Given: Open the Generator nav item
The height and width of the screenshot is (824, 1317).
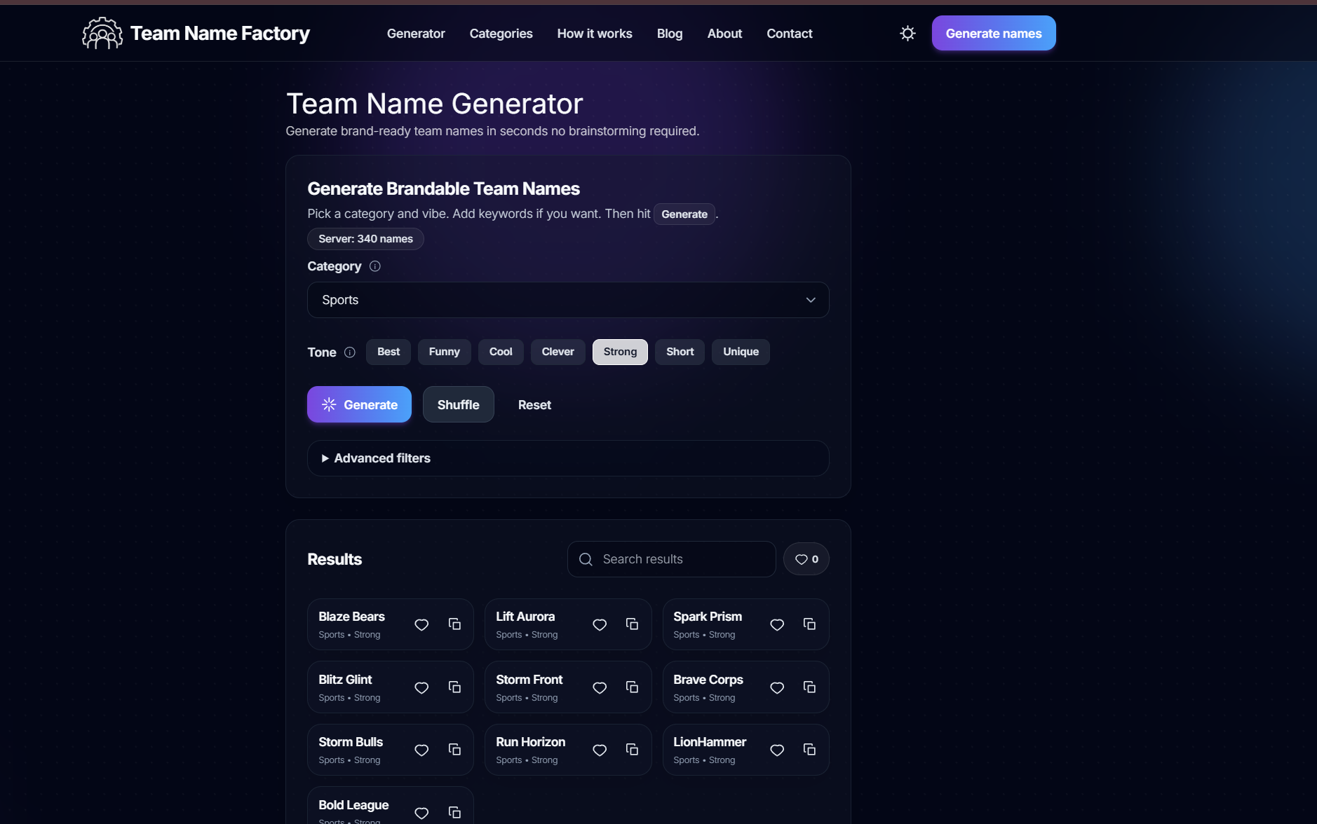Looking at the screenshot, I should 416,34.
